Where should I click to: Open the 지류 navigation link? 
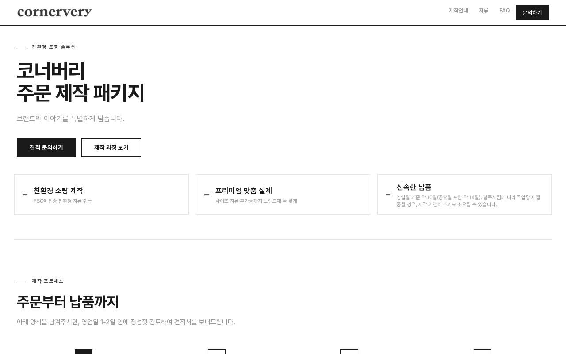click(x=484, y=11)
